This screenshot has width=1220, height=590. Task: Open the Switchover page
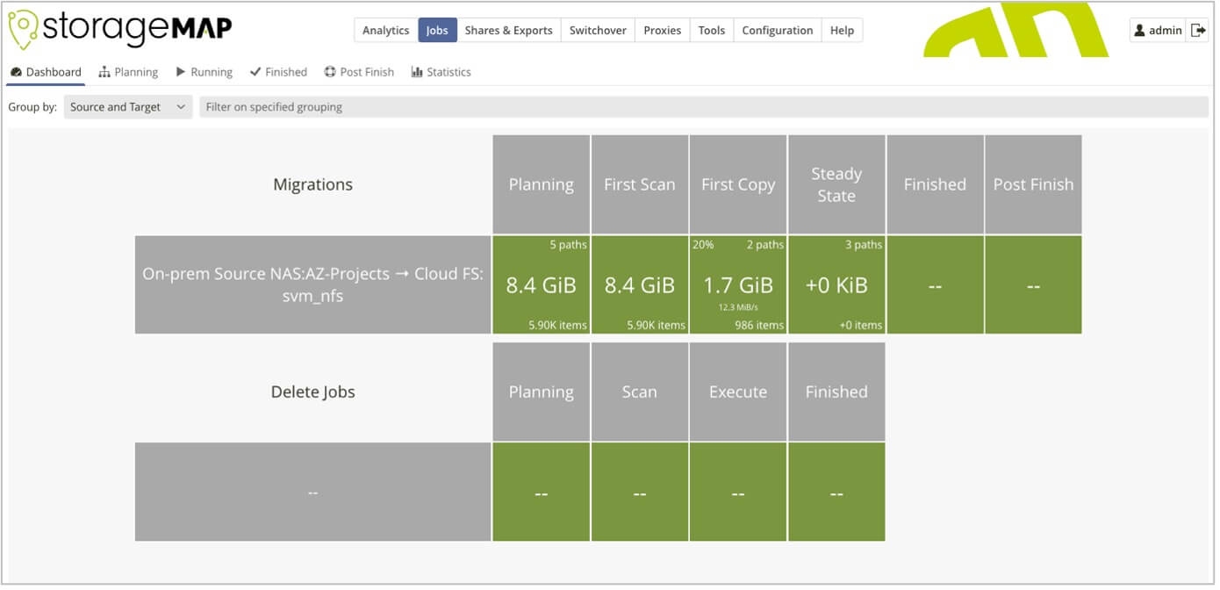click(598, 29)
